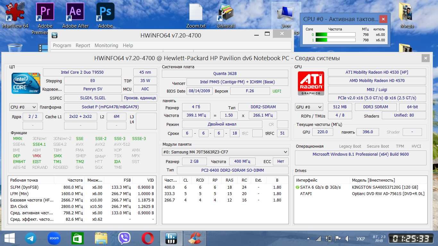
Task: Click PC2-6400 DDR2-SDRAM SO-DIMM field
Action: pos(233,170)
